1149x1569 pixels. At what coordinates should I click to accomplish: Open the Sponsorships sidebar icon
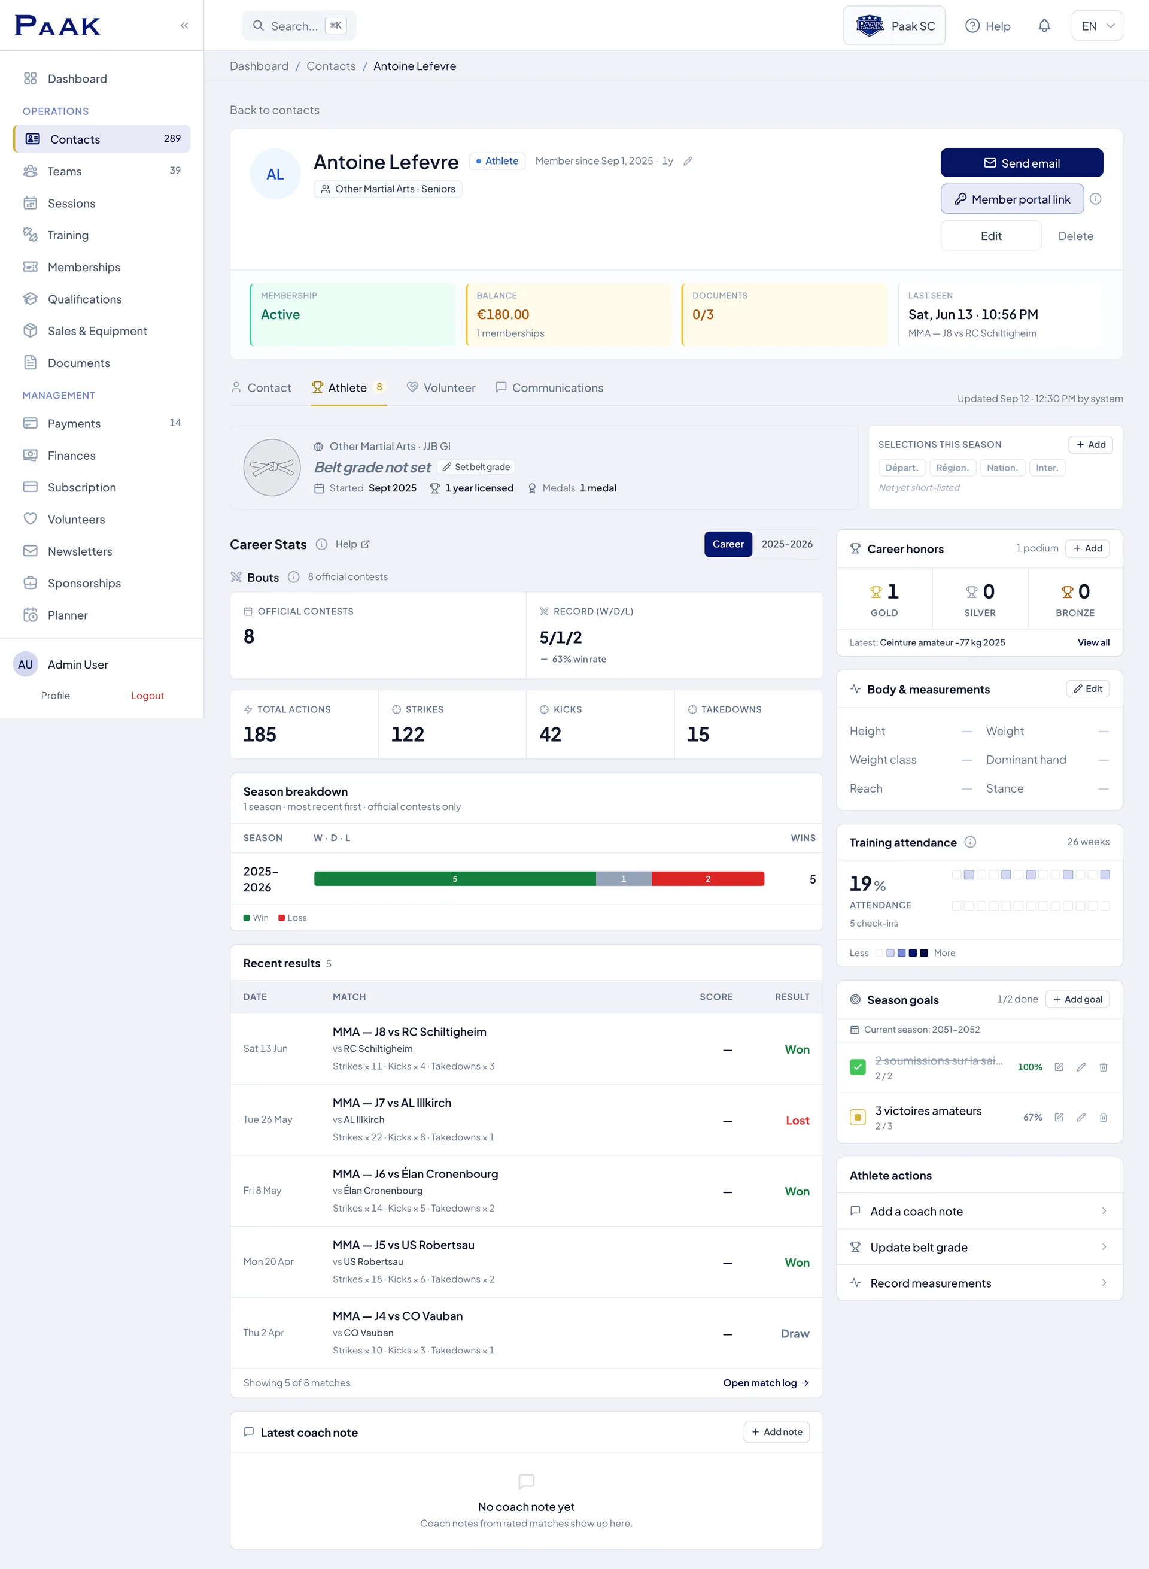click(x=30, y=583)
